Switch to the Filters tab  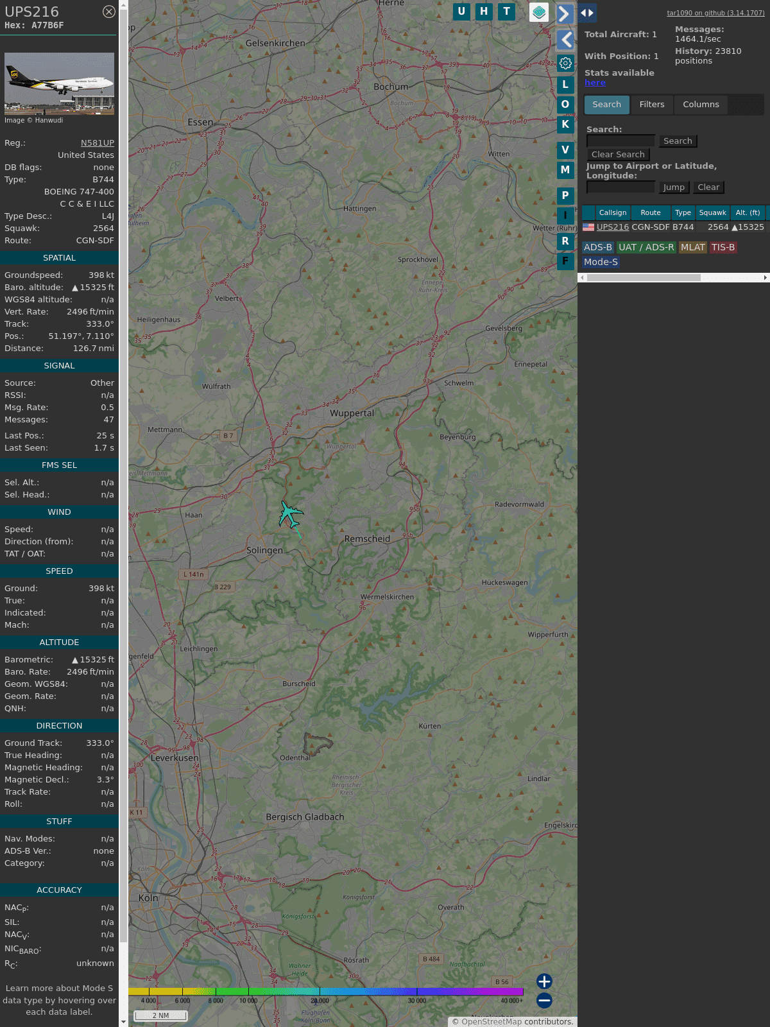(x=652, y=105)
